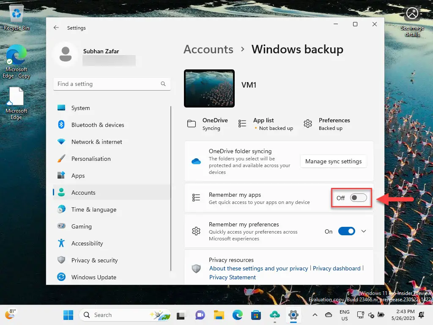The image size is (433, 325).
Task: Open the Microsoft Store from the taskbar
Action: [256, 315]
